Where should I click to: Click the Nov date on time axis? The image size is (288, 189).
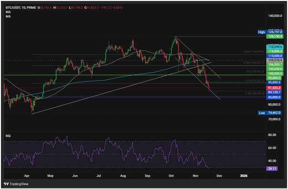tap(195, 176)
